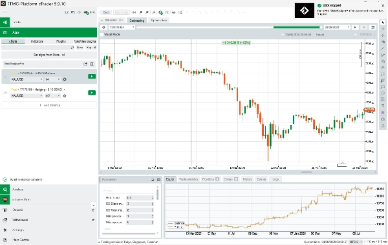Open the UTC timezone dropdown in status bar

click(x=356, y=242)
